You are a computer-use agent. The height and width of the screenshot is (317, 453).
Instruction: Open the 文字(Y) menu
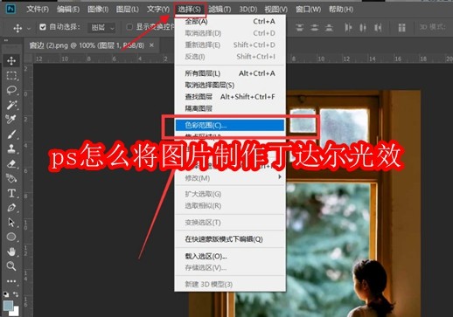[157, 10]
